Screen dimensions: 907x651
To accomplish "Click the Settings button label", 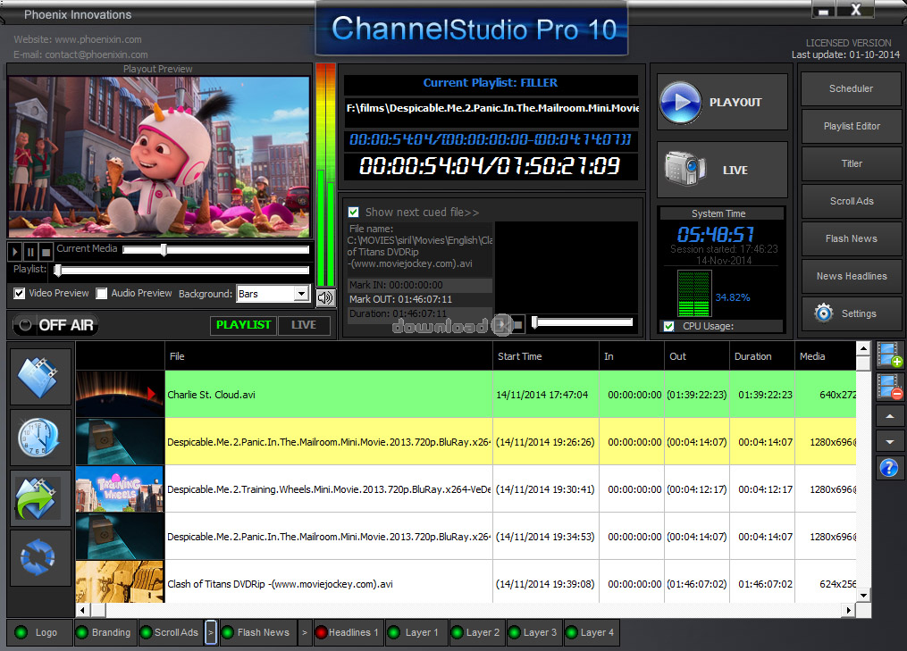I will [859, 313].
